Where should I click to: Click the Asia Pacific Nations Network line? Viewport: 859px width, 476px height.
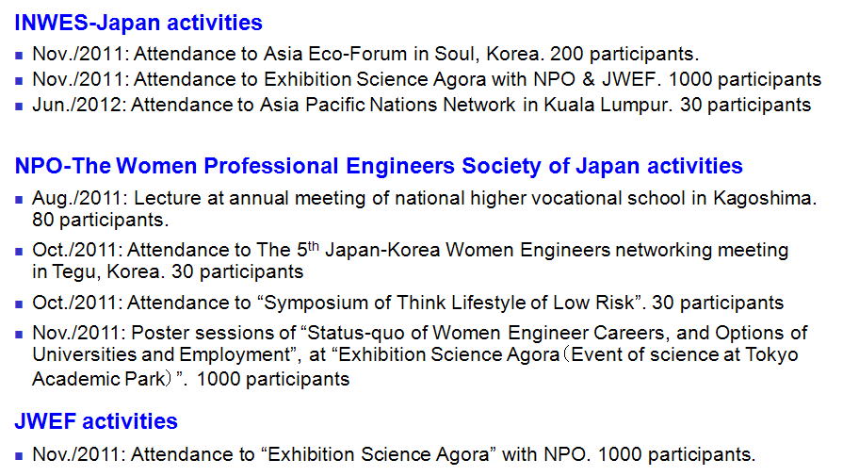[421, 105]
